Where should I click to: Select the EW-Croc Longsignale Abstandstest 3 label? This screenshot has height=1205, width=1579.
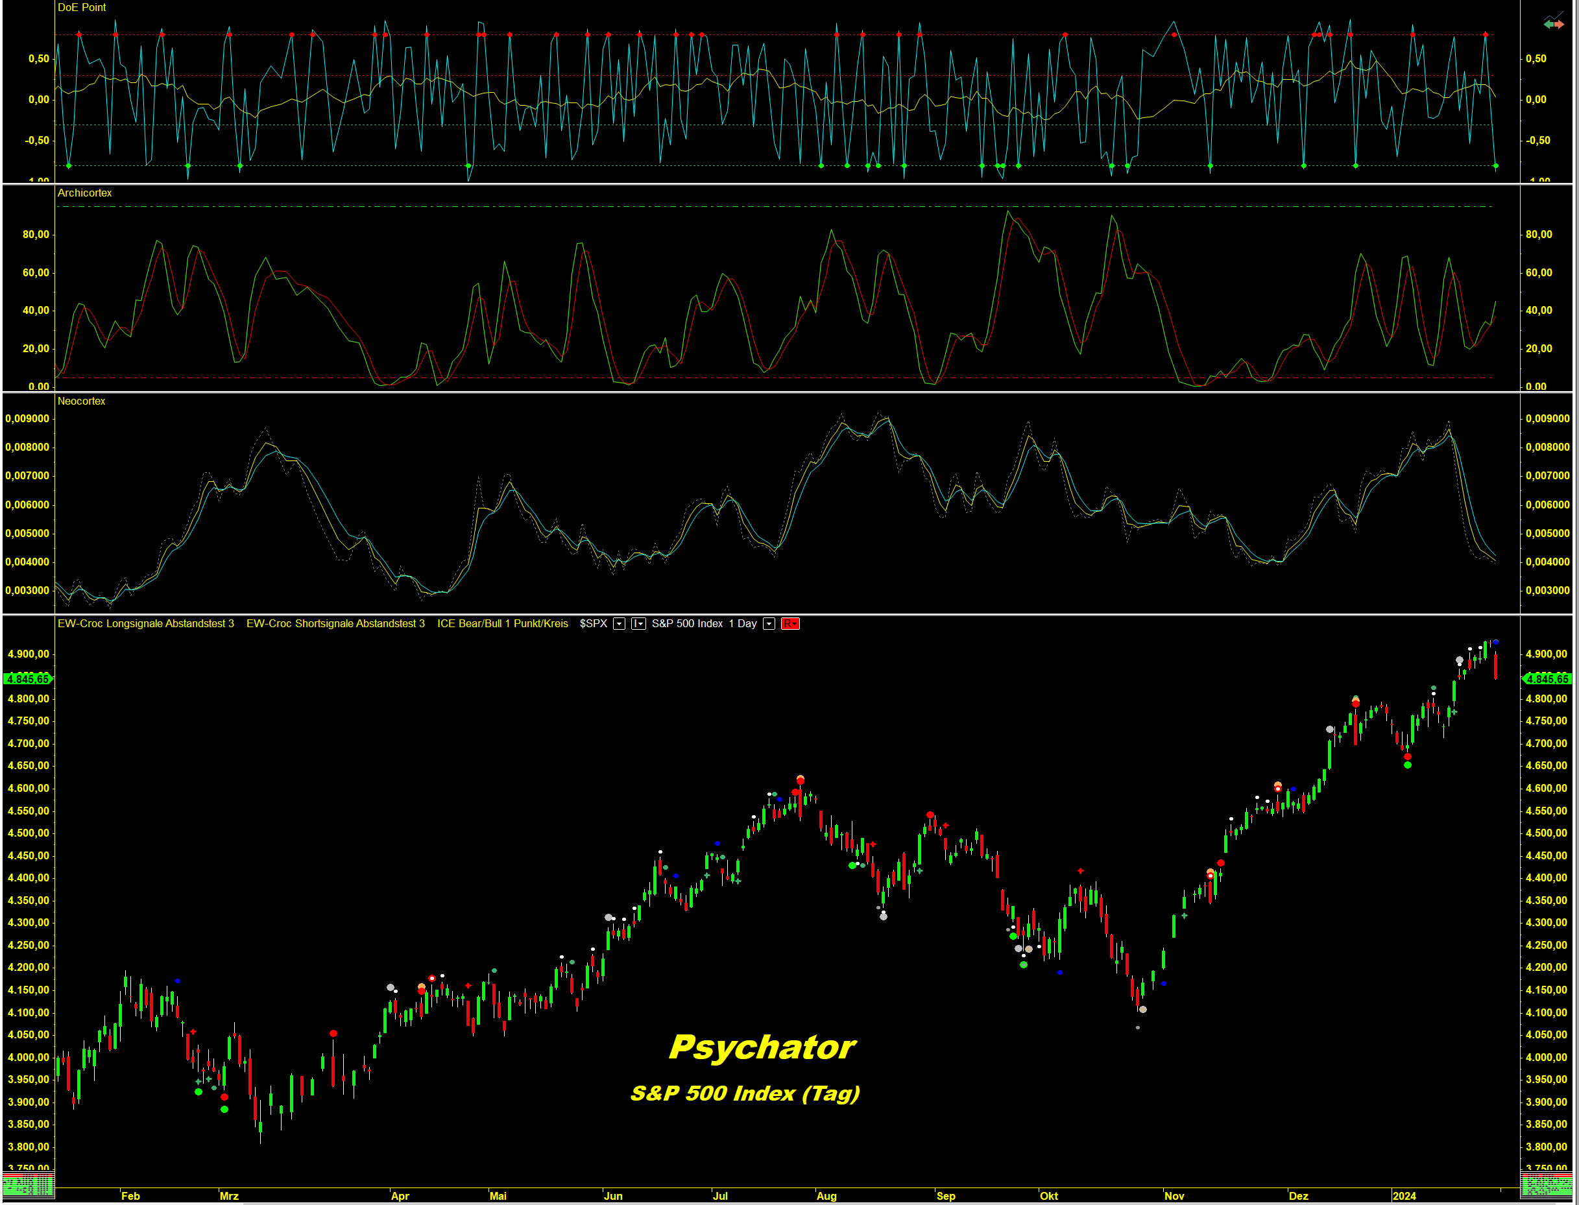(145, 624)
